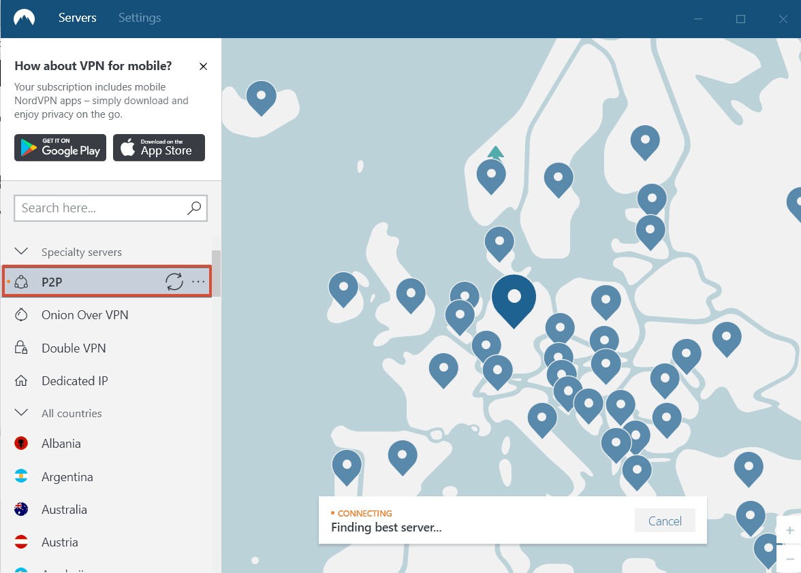Click the Double VPN padlock icon
The height and width of the screenshot is (573, 801).
[x=21, y=348]
